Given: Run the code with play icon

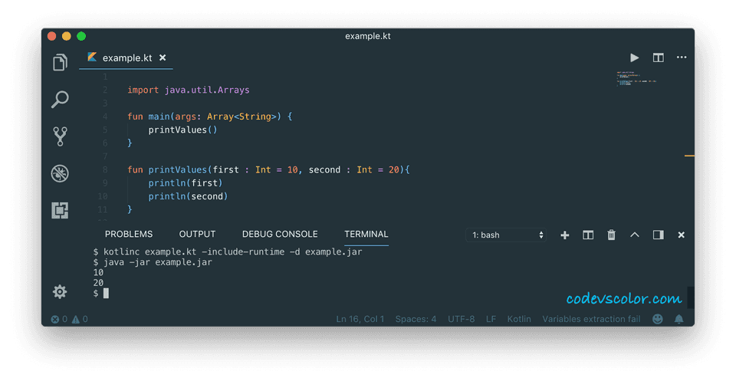Looking at the screenshot, I should pos(634,57).
